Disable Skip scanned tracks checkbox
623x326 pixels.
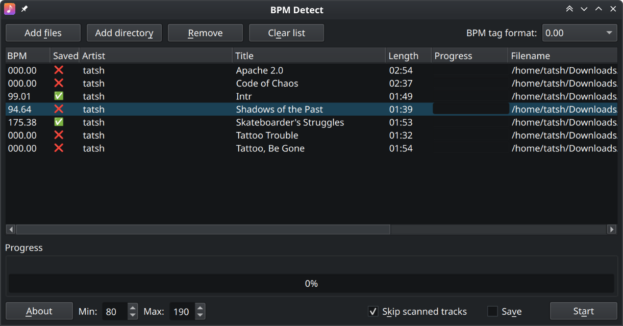pyautogui.click(x=373, y=311)
